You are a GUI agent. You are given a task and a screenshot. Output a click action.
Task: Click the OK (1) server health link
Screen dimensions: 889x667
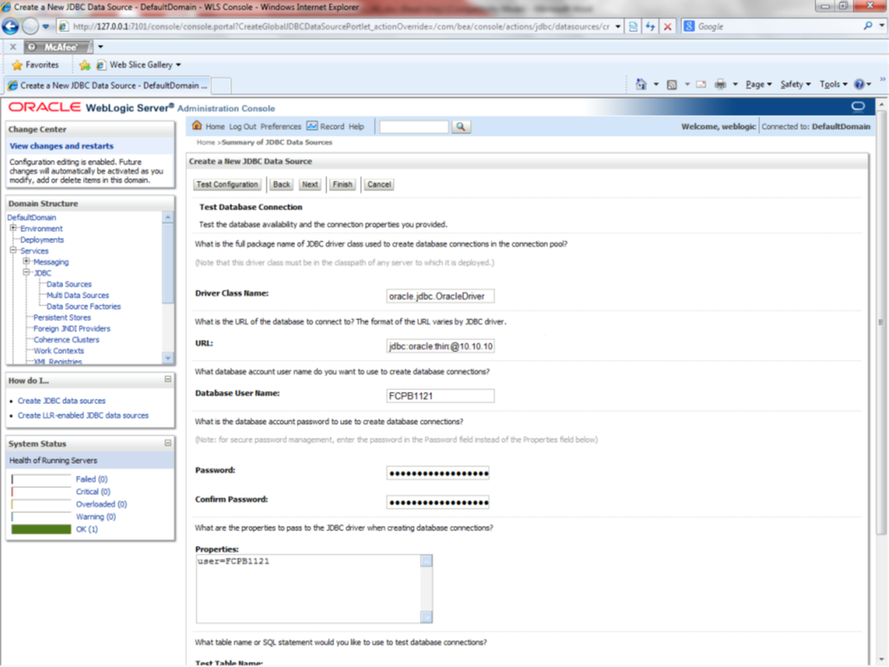point(87,529)
